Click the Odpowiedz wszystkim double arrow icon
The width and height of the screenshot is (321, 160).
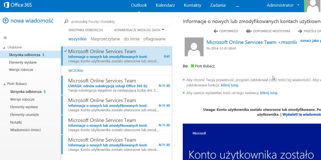click(248, 31)
